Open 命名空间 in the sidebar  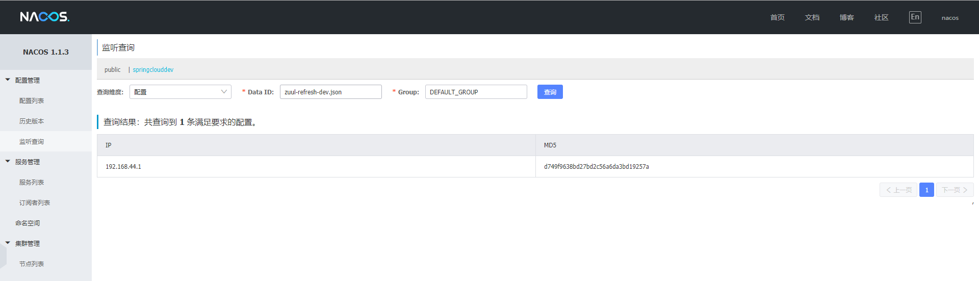coord(28,223)
